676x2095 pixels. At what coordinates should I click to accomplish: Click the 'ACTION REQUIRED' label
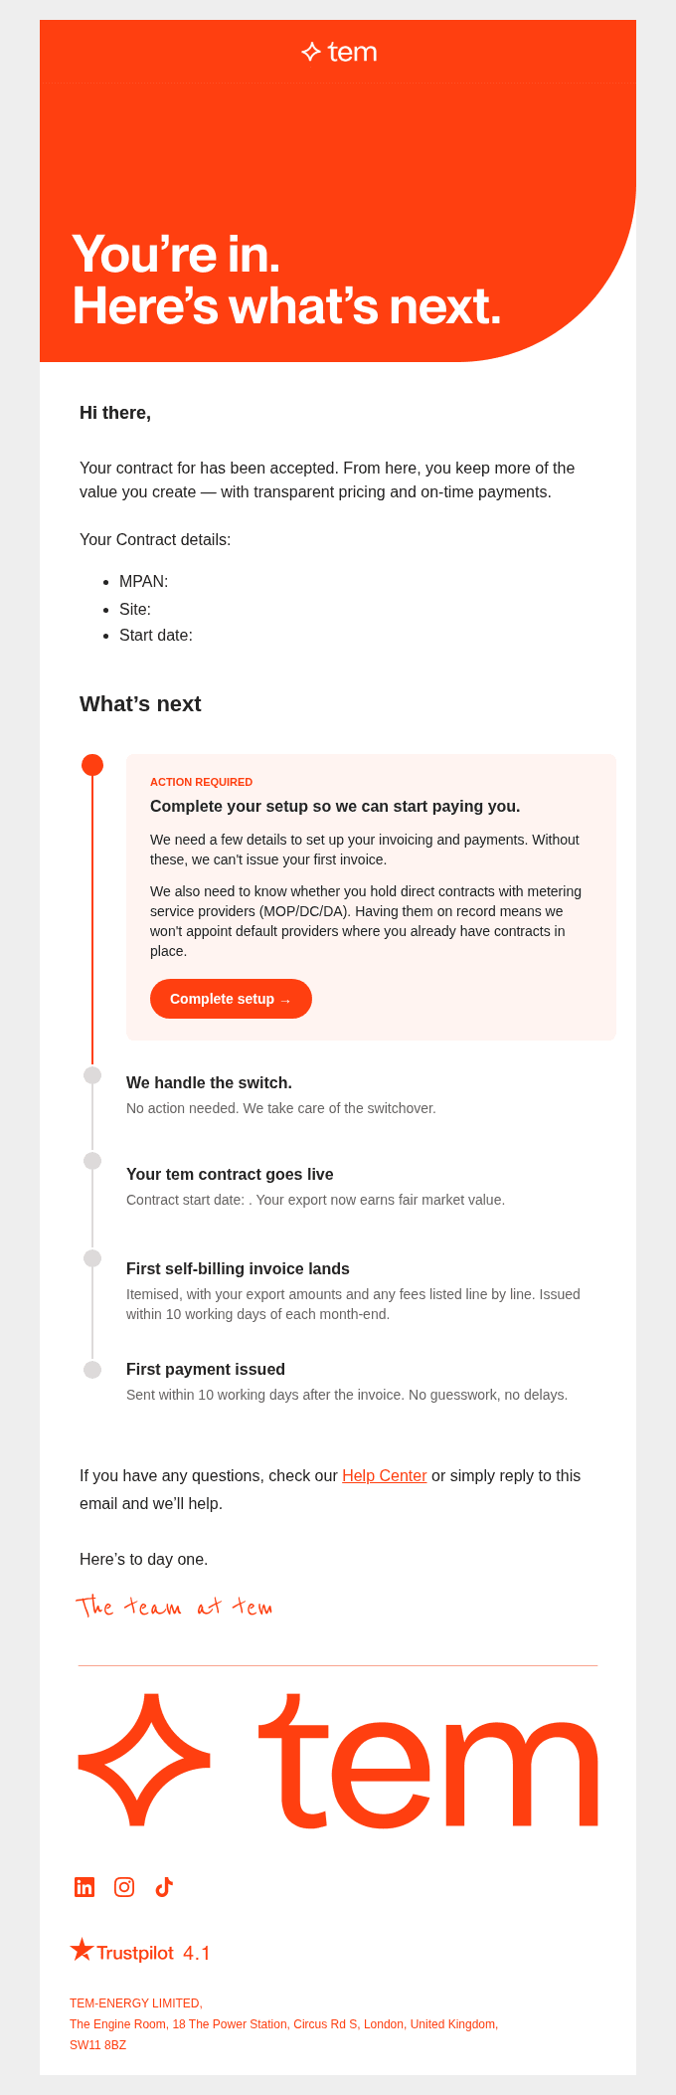pos(201,782)
